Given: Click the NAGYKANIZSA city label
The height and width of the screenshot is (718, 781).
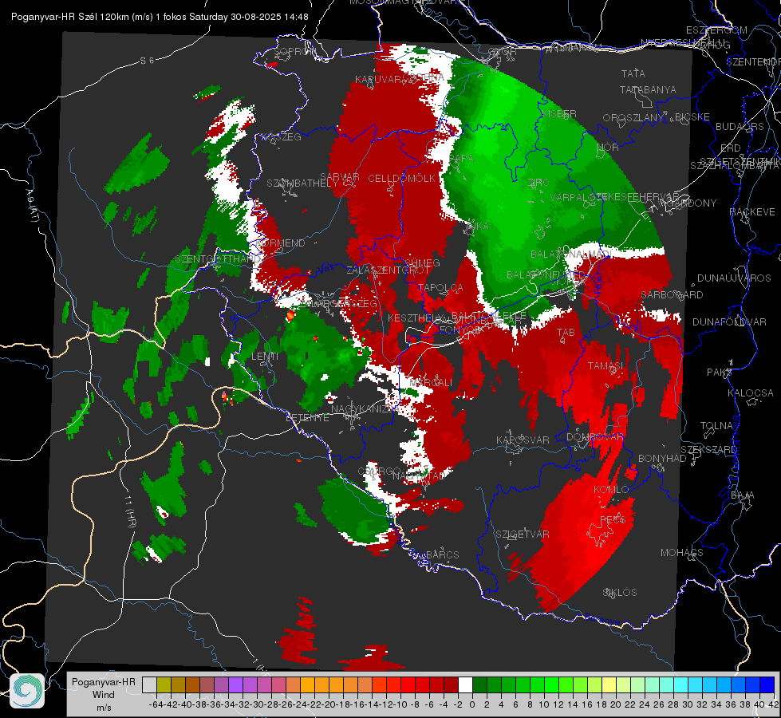Looking at the screenshot, I should [364, 409].
